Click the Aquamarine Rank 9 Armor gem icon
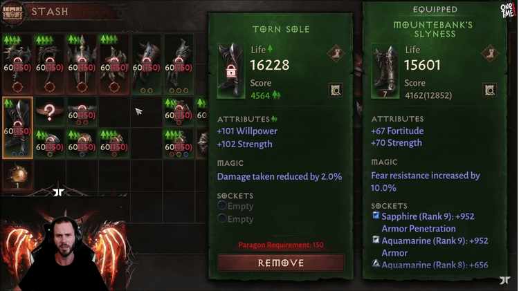 pos(376,240)
